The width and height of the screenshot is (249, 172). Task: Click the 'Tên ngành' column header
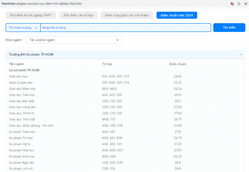click(x=16, y=64)
